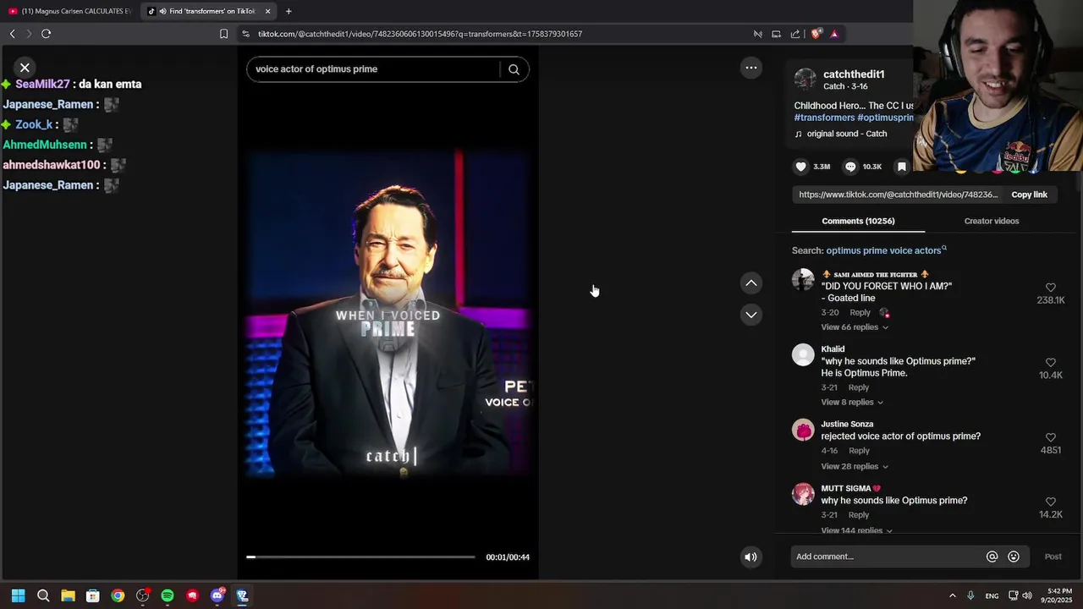Close the TikTok video viewer with X
Screen dimensions: 1083x609
[25, 68]
